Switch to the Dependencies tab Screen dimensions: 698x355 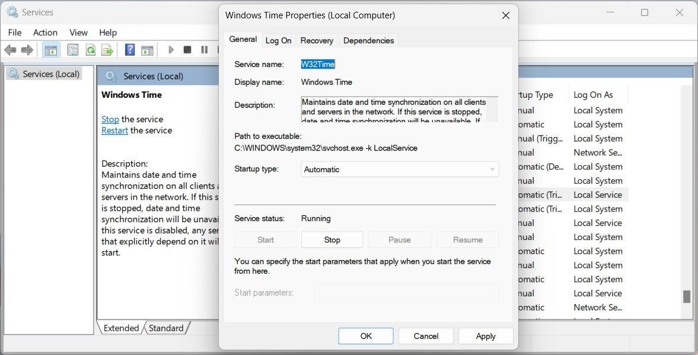(369, 40)
